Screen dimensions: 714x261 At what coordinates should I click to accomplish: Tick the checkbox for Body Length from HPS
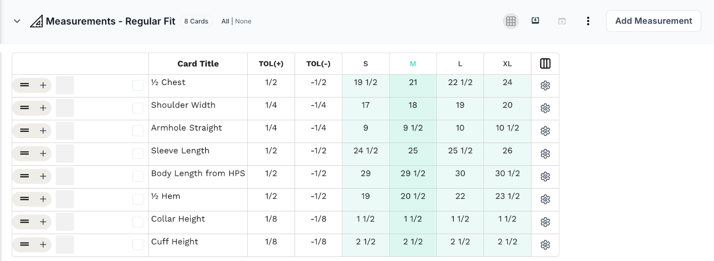pyautogui.click(x=138, y=177)
